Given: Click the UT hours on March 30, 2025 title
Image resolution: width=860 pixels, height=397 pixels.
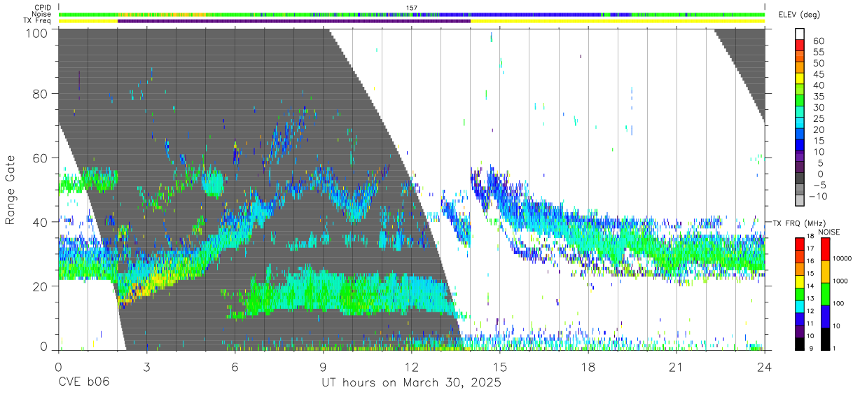Looking at the screenshot, I should pyautogui.click(x=411, y=383).
